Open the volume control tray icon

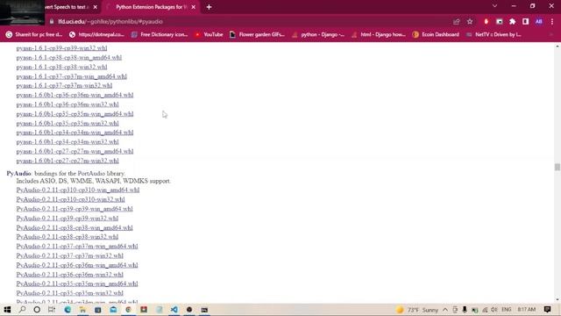point(494,310)
